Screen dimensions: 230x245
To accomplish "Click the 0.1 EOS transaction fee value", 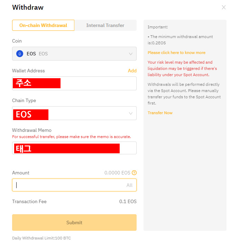I will tap(128, 201).
